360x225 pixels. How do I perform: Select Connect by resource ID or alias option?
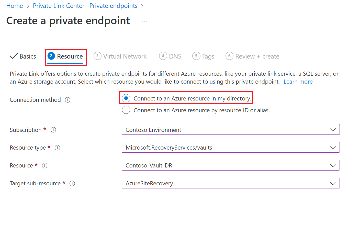(x=126, y=110)
